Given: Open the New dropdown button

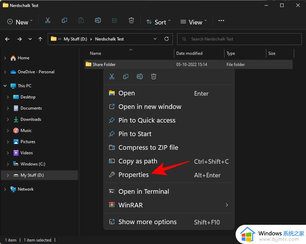Looking at the screenshot, I should pos(20,22).
